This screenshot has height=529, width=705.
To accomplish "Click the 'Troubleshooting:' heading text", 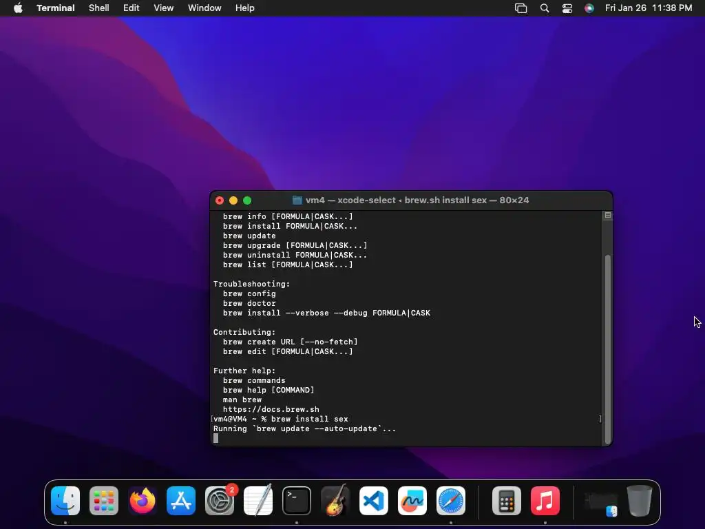I will (252, 284).
